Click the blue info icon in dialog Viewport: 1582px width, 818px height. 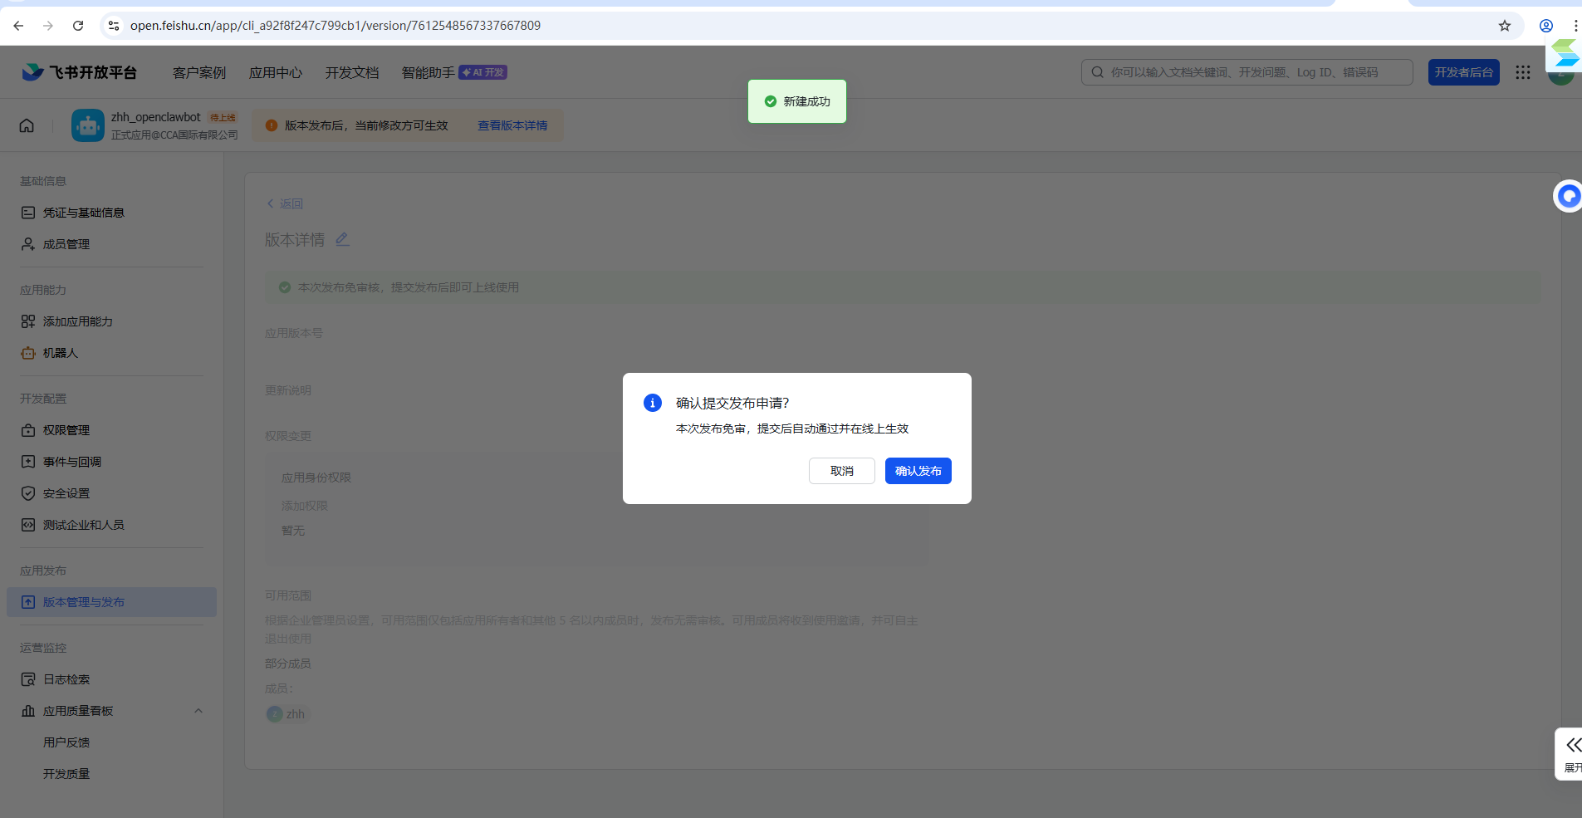[653, 403]
